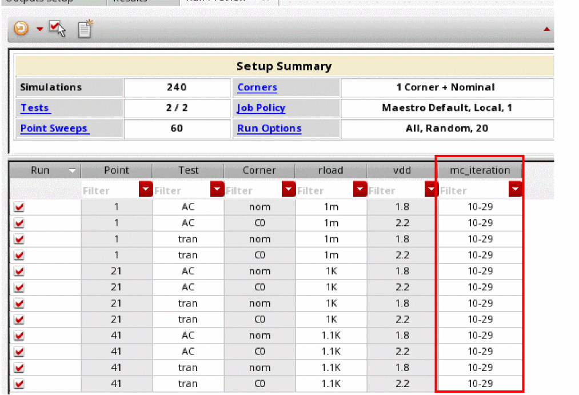Open the mc_iteration filter red dropdown
The height and width of the screenshot is (395, 579).
tap(515, 189)
